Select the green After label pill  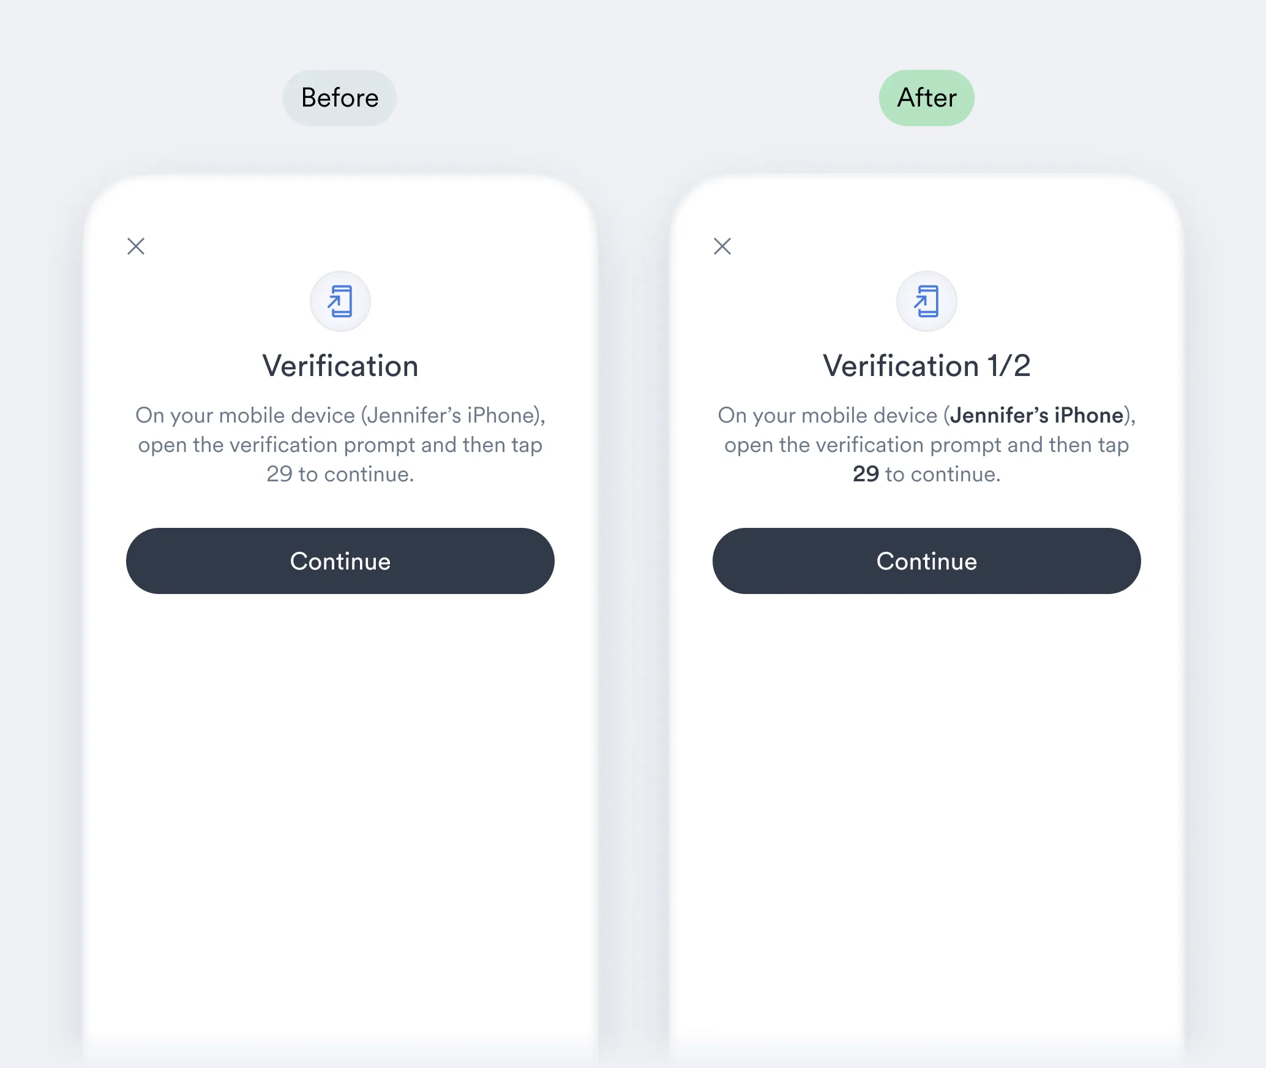pos(927,98)
